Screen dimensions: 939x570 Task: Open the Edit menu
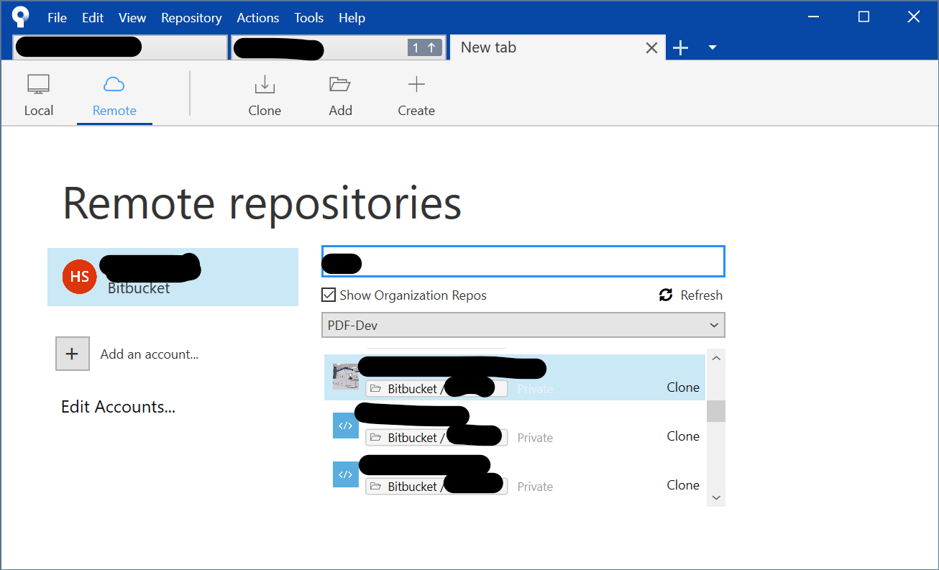tap(93, 18)
